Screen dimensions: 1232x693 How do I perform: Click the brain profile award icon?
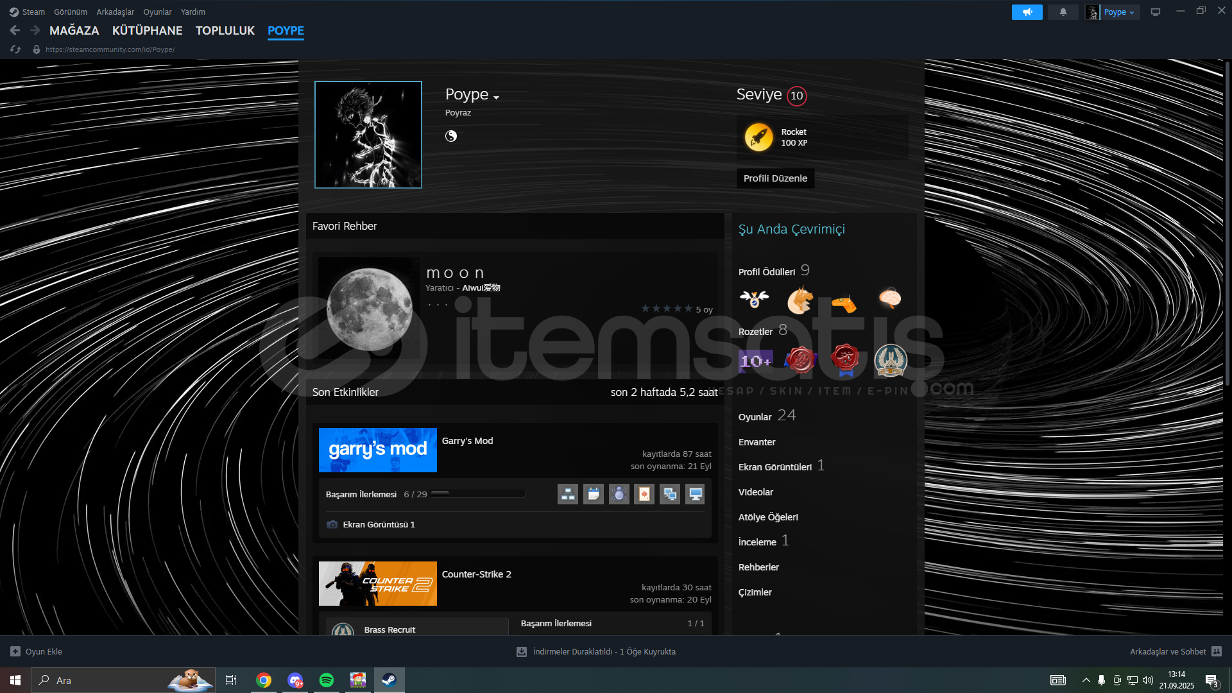pos(890,298)
